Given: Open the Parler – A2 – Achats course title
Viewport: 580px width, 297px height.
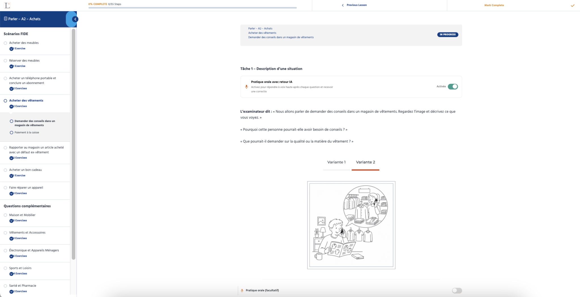Looking at the screenshot, I should pos(24,19).
